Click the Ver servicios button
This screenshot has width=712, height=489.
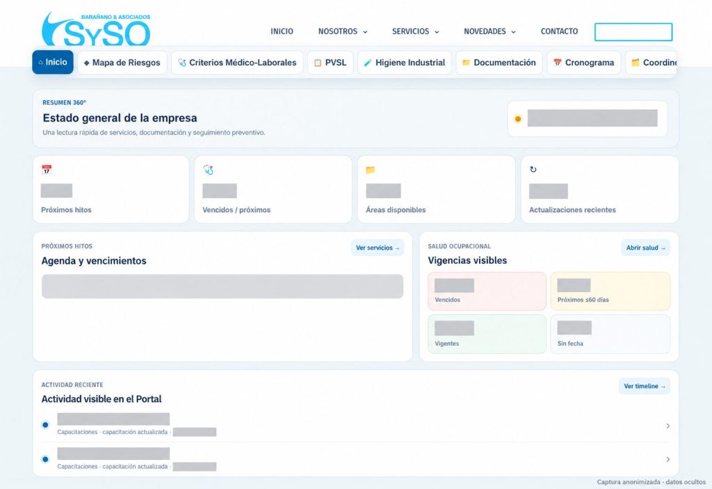(x=378, y=248)
